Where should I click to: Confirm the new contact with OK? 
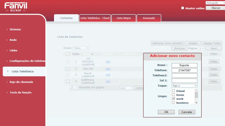click(x=166, y=112)
